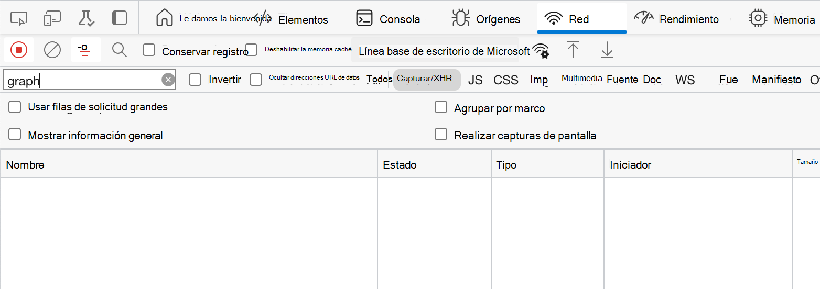Open network search magnifier icon
Screen dimensions: 820x289
120,50
